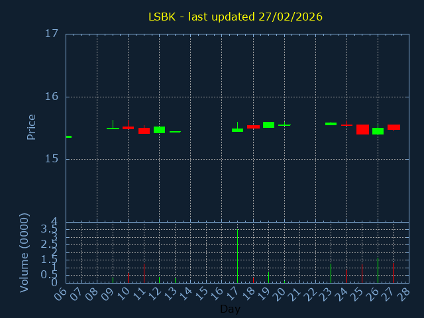Click the 'Day' x-axis title
The image size is (424, 318).
click(x=230, y=309)
